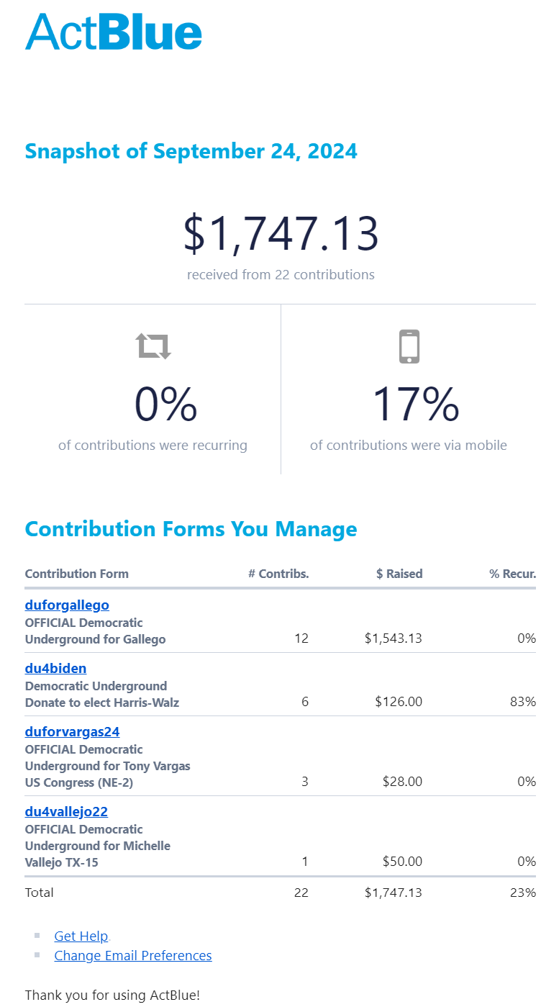
Task: Click the Get Help link
Action: pos(81,936)
